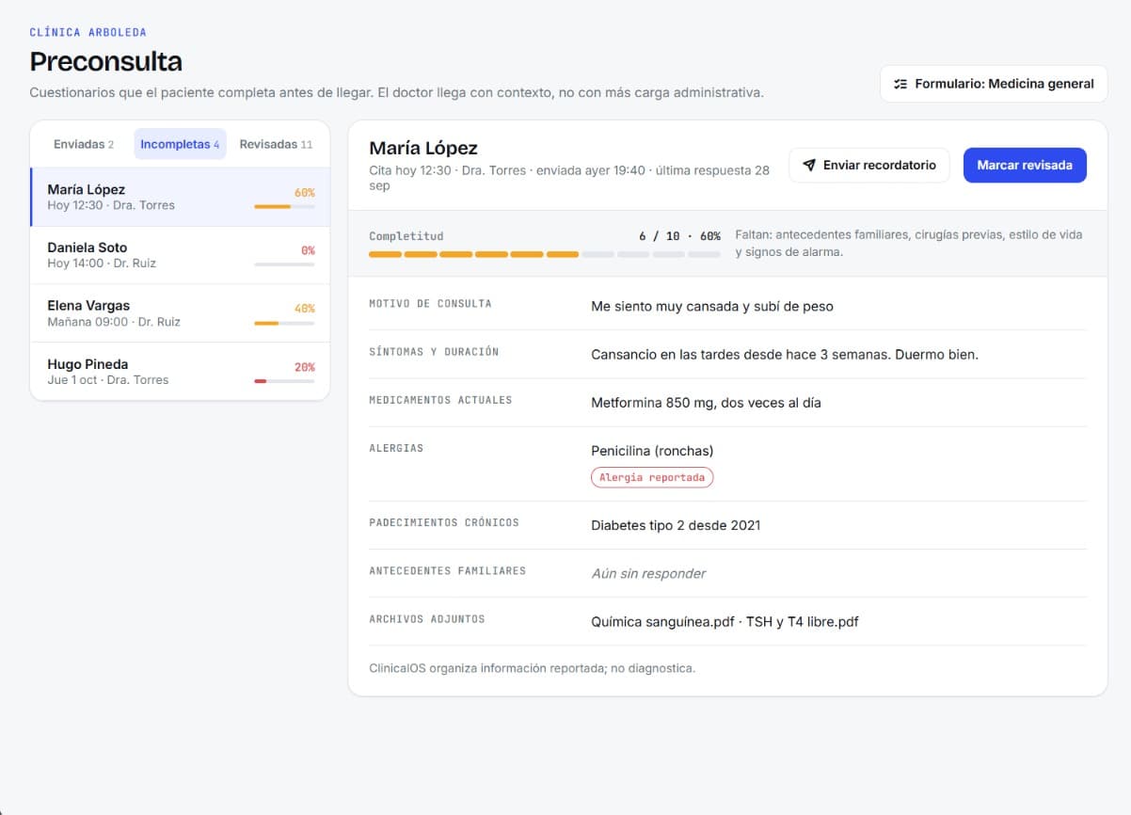Image resolution: width=1131 pixels, height=815 pixels.
Task: Click the Completitud segmented progress bar
Action: click(545, 254)
